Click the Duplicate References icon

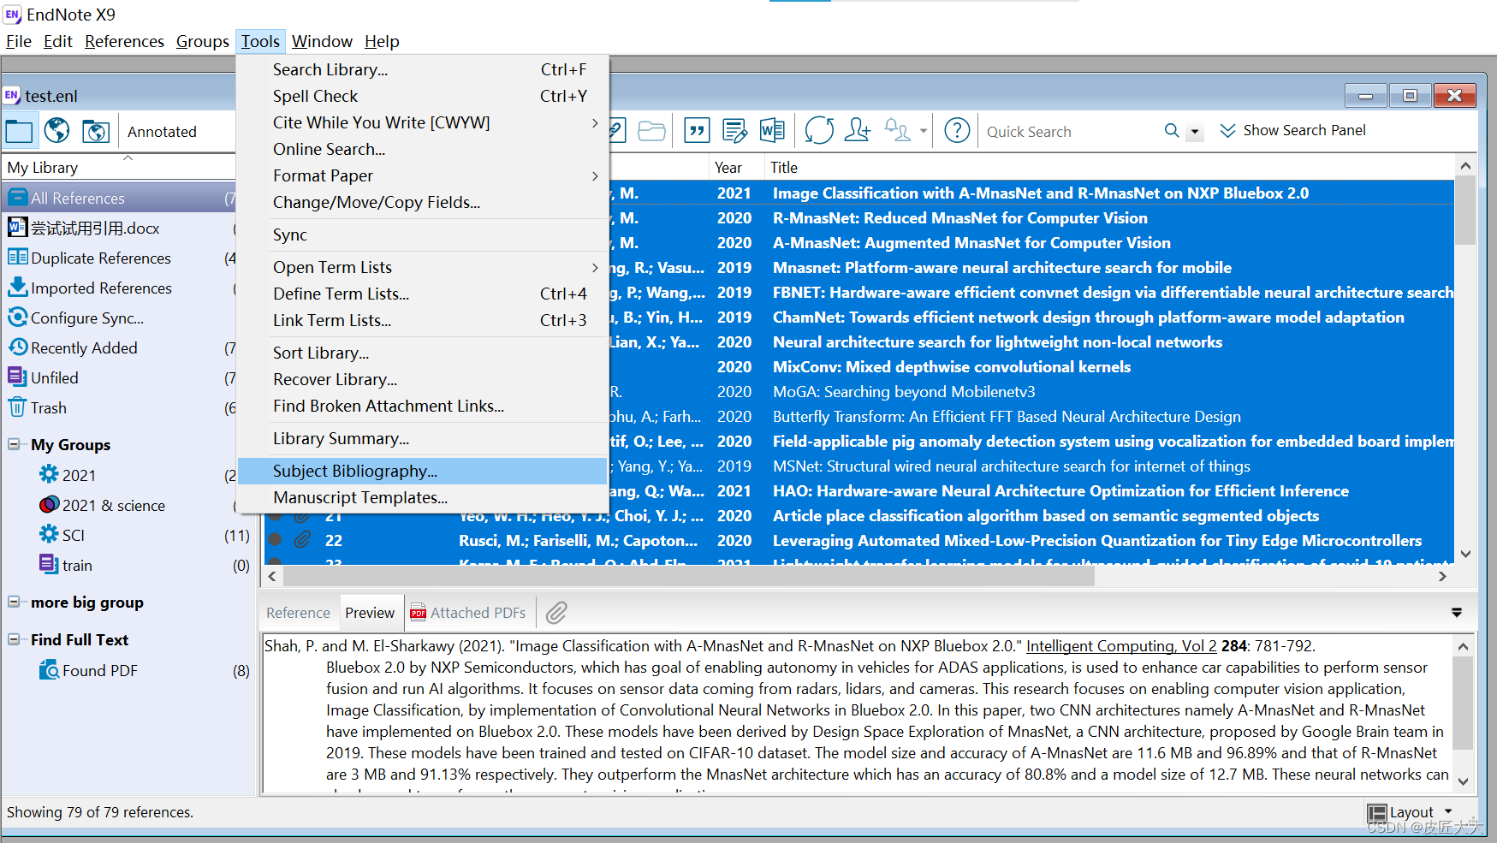(17, 258)
